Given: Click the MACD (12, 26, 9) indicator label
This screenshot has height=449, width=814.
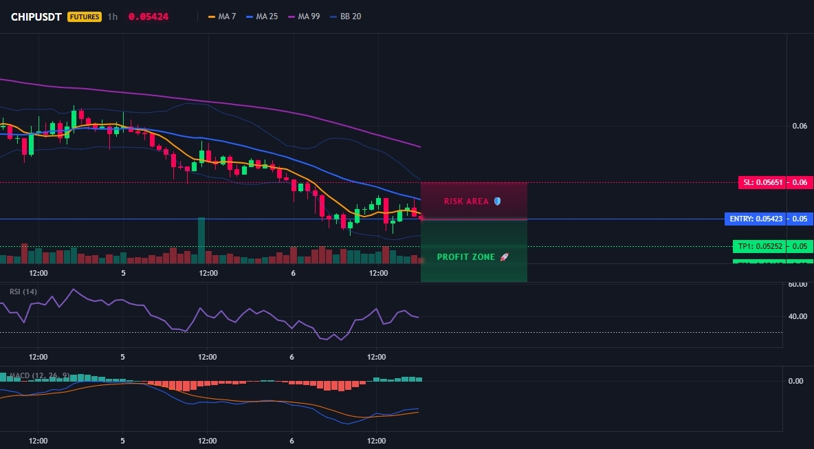Looking at the screenshot, I should pyautogui.click(x=39, y=375).
